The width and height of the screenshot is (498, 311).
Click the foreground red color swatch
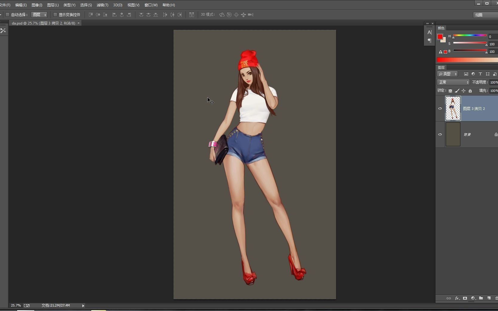[x=440, y=37]
